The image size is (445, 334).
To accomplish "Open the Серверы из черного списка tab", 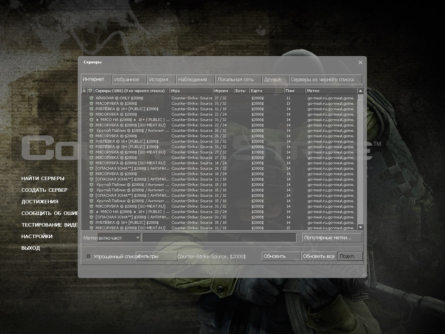I will [x=325, y=80].
